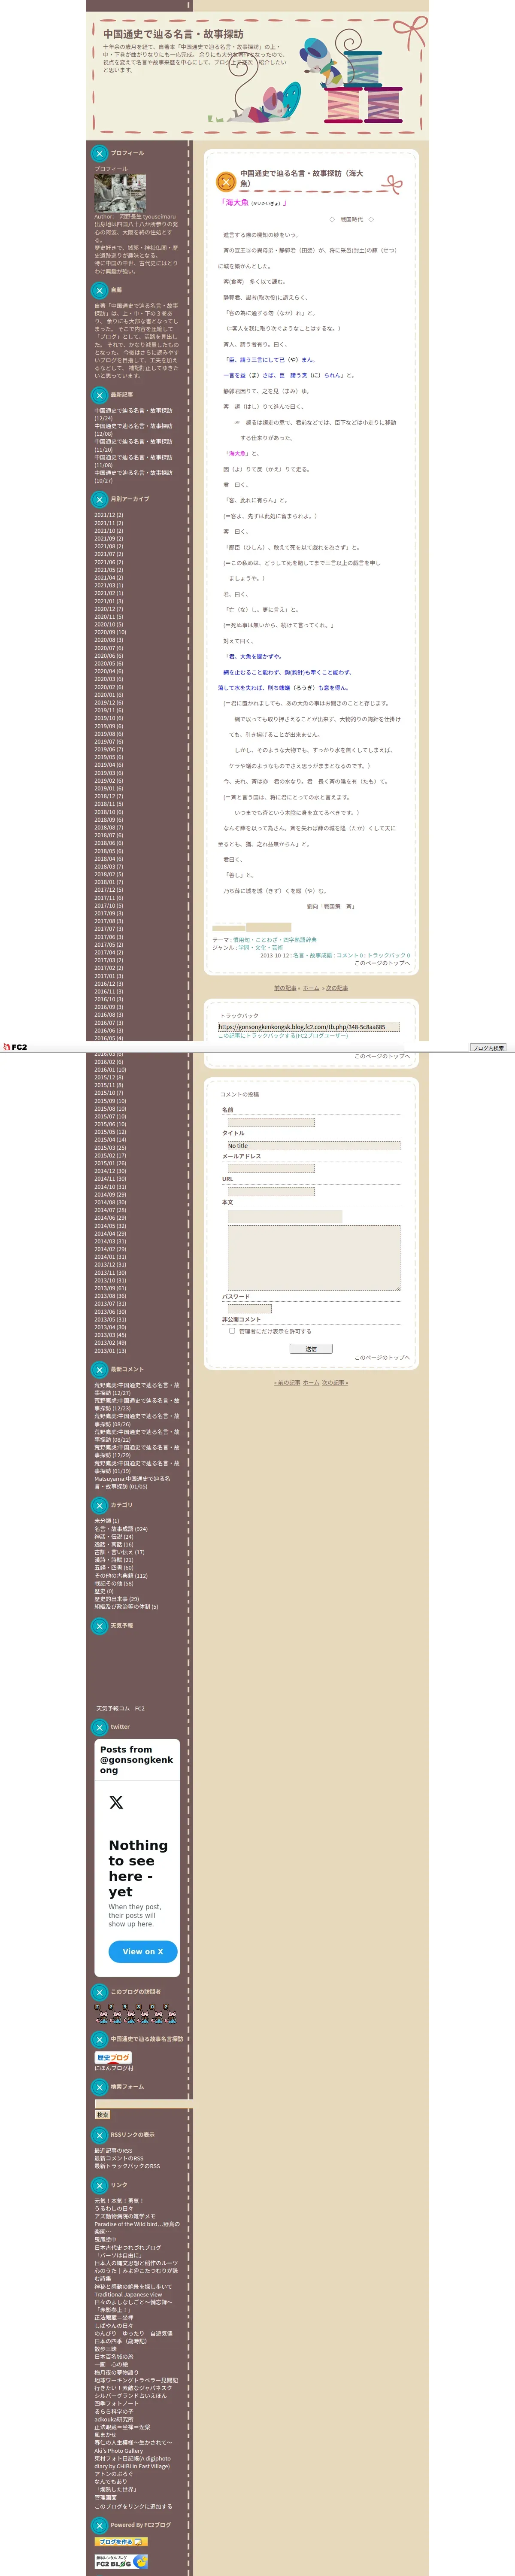
Task: Open archive link 2013/01 (13)
Action: pyautogui.click(x=110, y=1351)
